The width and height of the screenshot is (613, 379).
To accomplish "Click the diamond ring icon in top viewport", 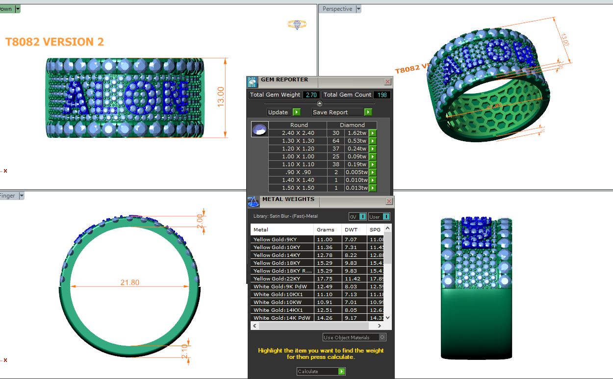I will (297, 24).
